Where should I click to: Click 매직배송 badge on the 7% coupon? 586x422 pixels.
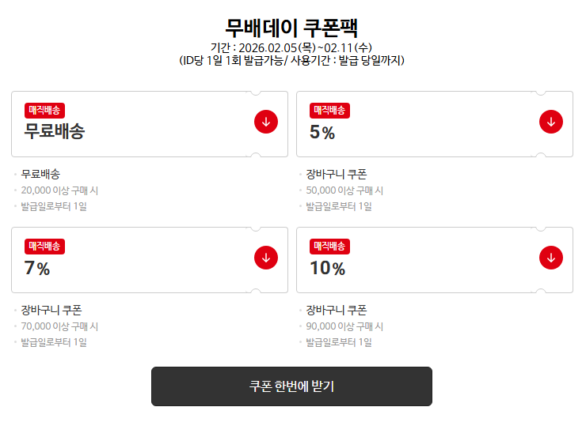click(x=45, y=247)
